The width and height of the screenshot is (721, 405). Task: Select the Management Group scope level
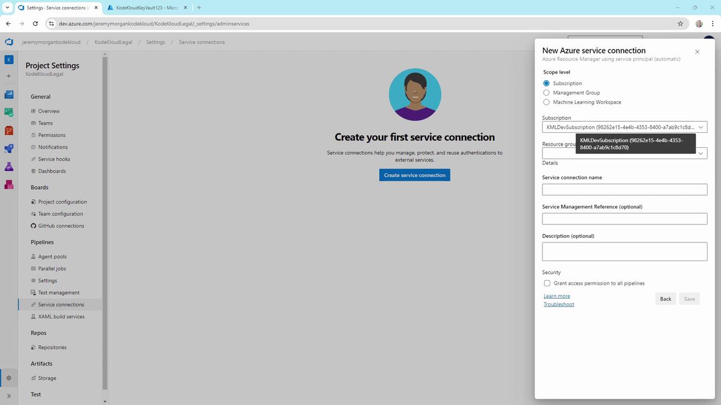click(x=546, y=93)
